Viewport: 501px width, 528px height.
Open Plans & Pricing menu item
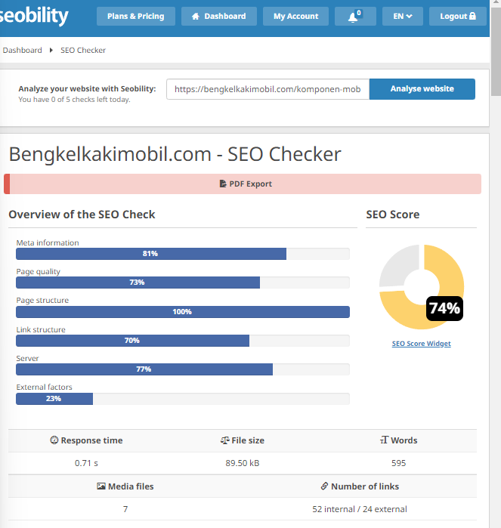tap(136, 16)
